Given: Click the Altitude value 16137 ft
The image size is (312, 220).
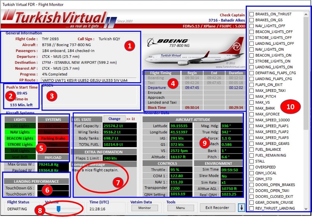Looking at the screenshot, I should click(181, 157).
